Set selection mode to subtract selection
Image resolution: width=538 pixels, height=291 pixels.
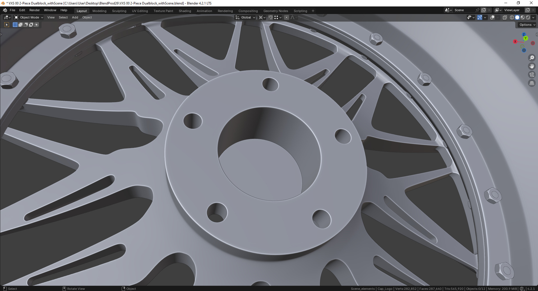26,25
